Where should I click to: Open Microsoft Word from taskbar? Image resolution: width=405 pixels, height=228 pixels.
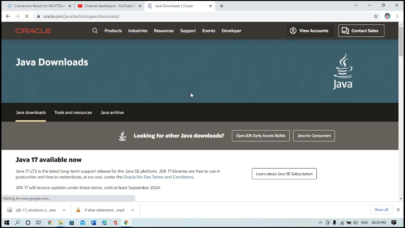(93, 223)
